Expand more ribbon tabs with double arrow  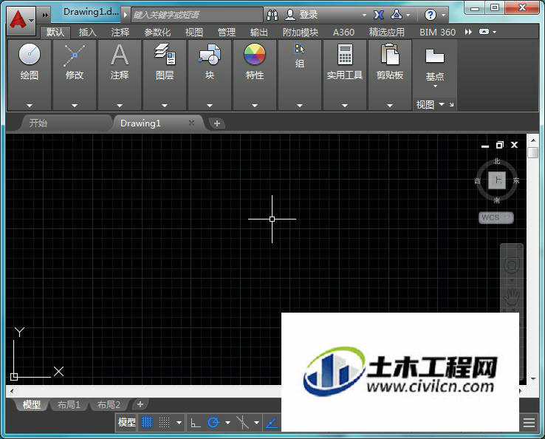pos(468,32)
